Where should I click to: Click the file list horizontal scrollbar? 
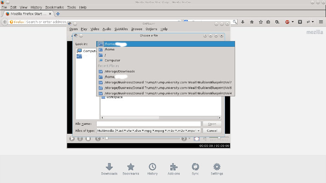tap(161, 118)
